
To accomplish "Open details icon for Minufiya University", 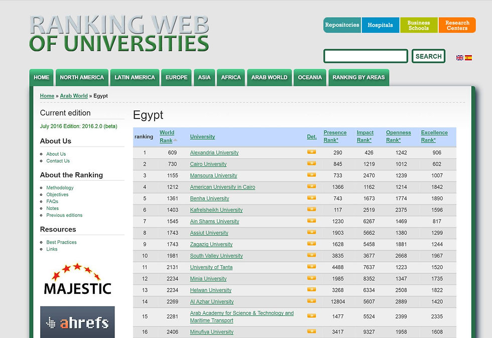I will (311, 331).
